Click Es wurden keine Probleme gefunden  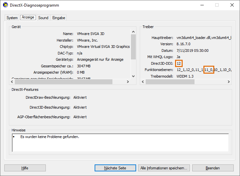click(x=50, y=137)
